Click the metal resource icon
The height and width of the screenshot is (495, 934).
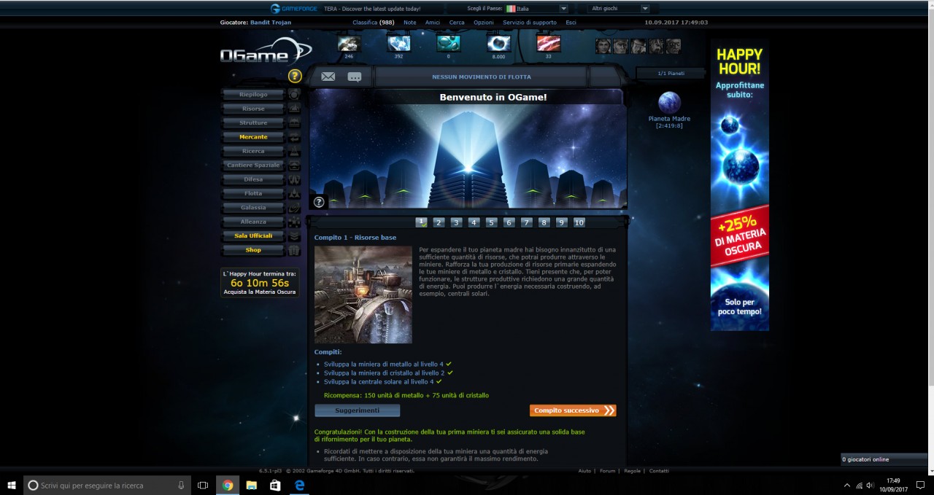click(x=349, y=44)
